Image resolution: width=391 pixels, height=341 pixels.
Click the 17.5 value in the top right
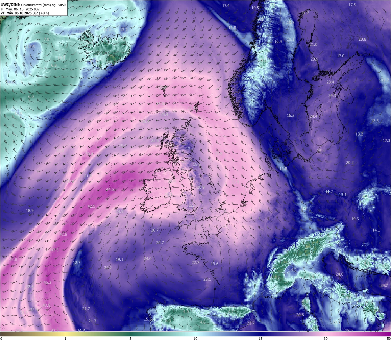point(352,5)
